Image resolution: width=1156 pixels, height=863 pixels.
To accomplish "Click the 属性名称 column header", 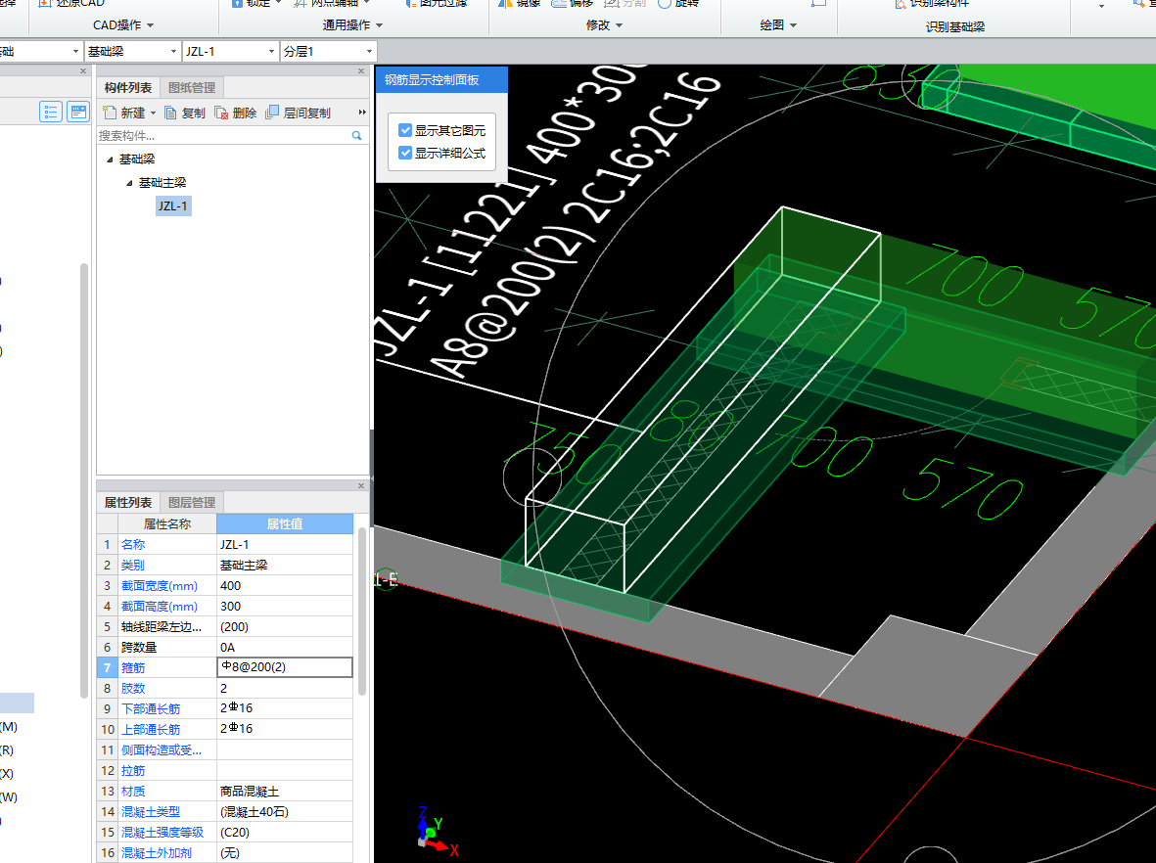I will [166, 524].
